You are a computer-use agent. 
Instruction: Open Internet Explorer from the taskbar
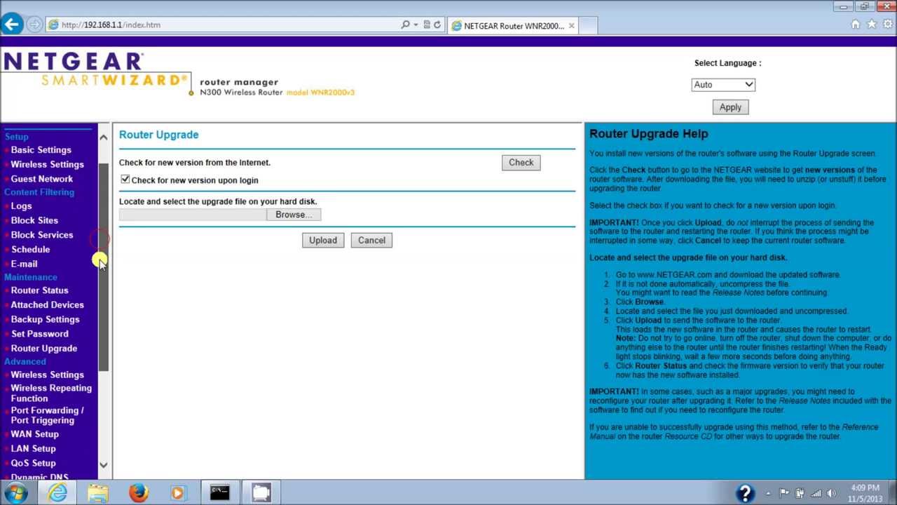coord(57,492)
